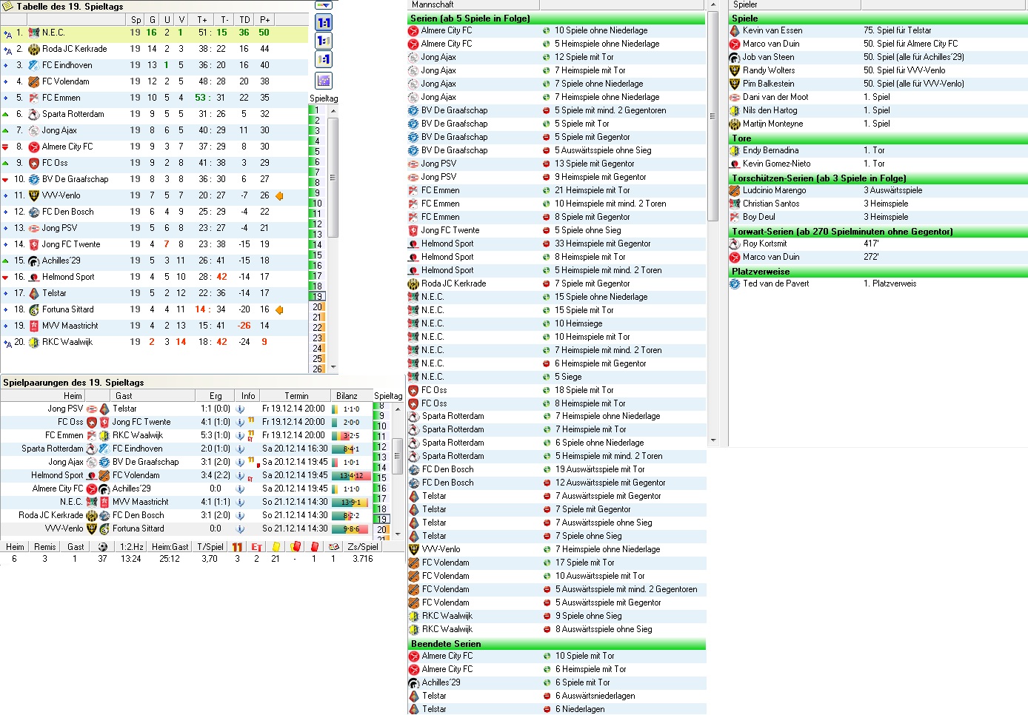Click the up arrow of the Spielpaarungen matchday scrollbar
Image resolution: width=1028 pixels, height=715 pixels.
[x=398, y=408]
